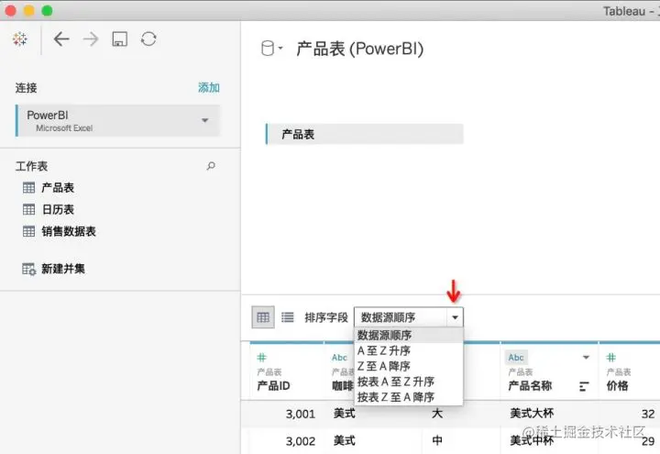Click Abc type icon above 产品名称
The width and height of the screenshot is (660, 454).
516,358
